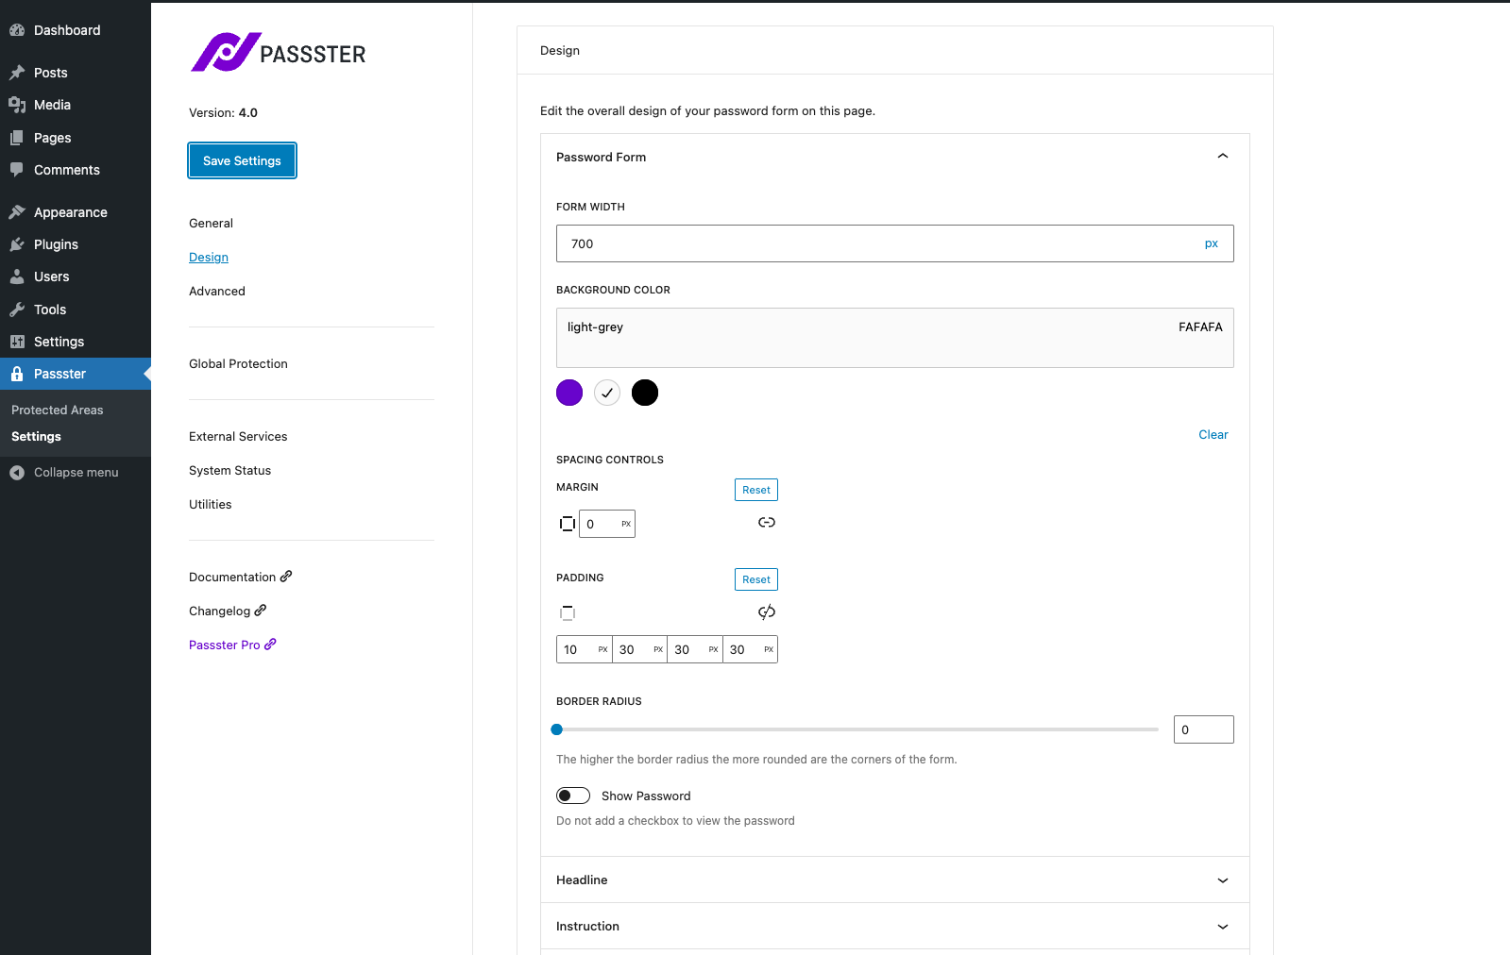Click the border radius slider handle

coord(557,729)
